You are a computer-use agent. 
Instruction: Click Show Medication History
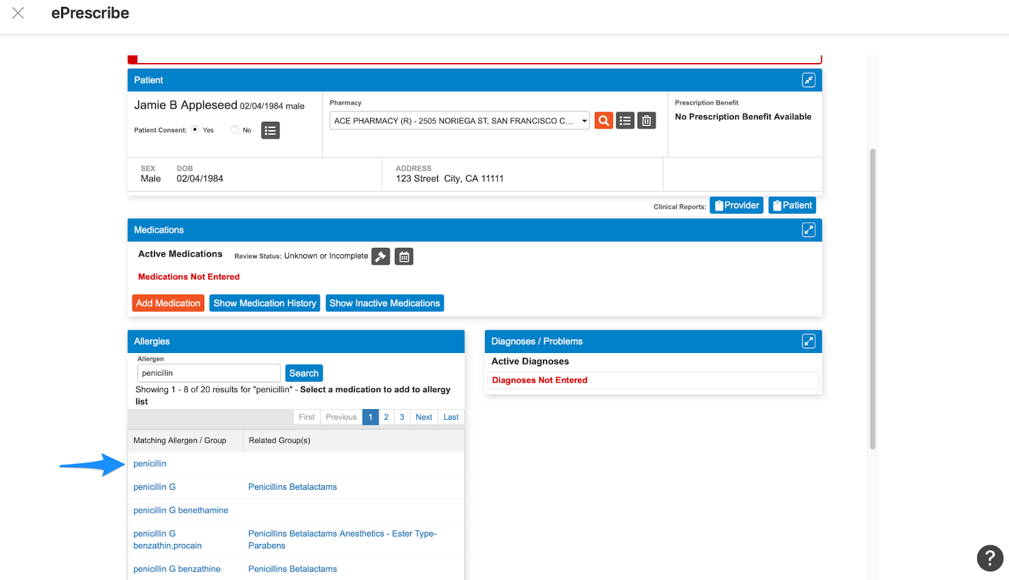tap(265, 303)
